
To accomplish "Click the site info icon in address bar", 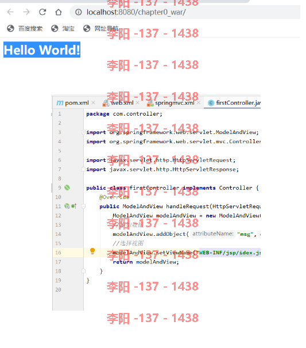I will pos(79,12).
